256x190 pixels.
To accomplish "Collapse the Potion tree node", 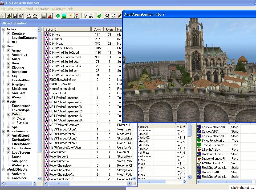I will tap(9, 114).
